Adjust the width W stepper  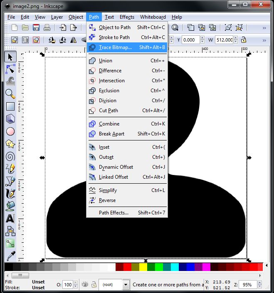236,40
